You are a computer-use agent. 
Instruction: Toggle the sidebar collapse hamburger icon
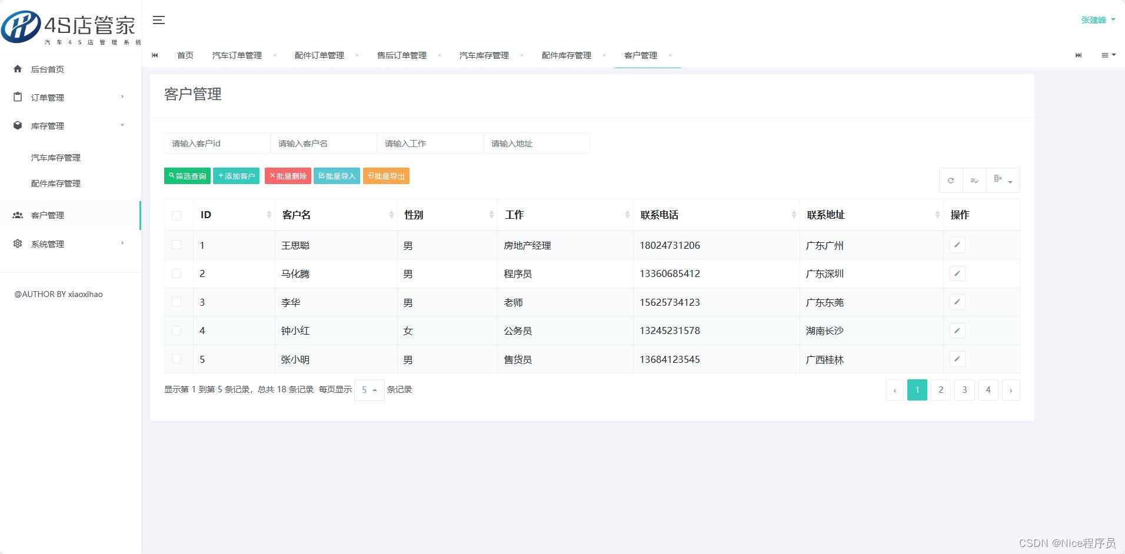158,20
